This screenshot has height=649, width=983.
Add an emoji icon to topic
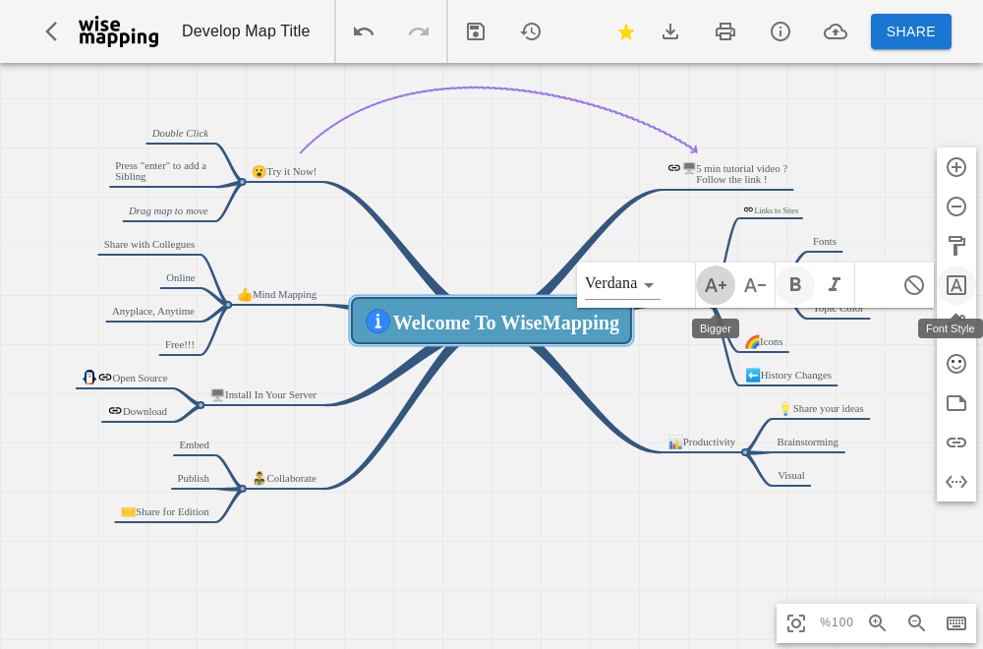point(956,364)
